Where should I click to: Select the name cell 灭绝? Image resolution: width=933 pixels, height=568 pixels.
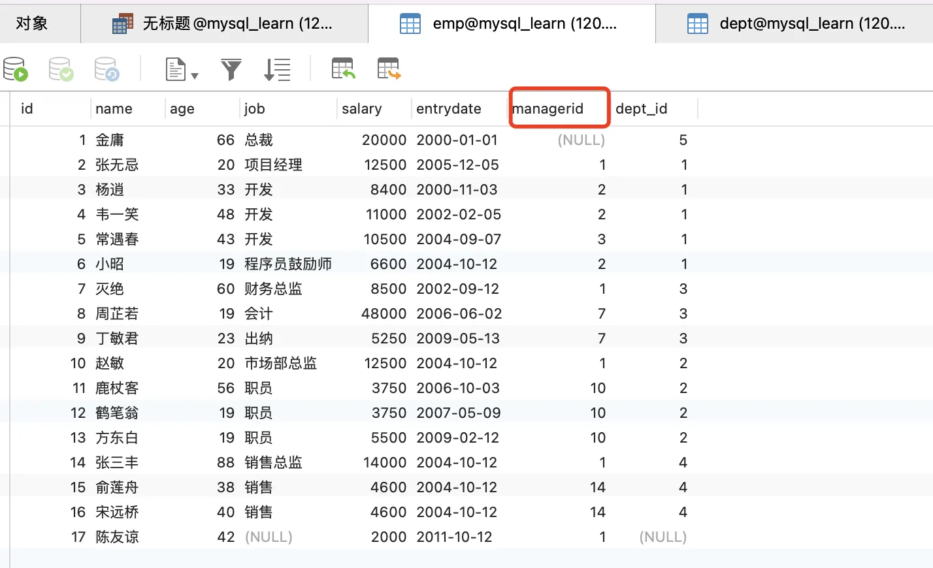point(110,289)
